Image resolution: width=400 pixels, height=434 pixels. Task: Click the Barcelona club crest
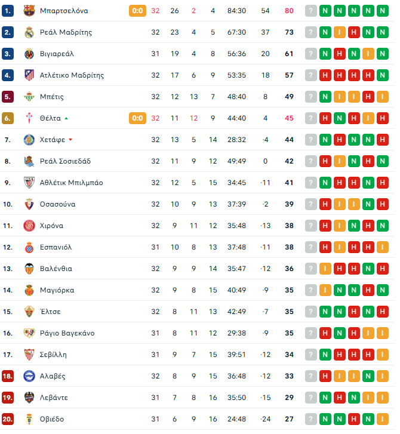[x=29, y=11]
